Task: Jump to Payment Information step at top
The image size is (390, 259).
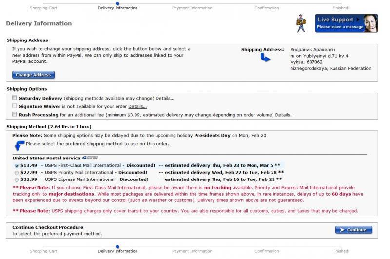Action: click(192, 8)
